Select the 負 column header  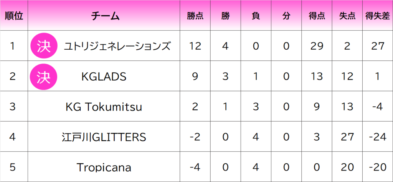pyautogui.click(x=256, y=16)
